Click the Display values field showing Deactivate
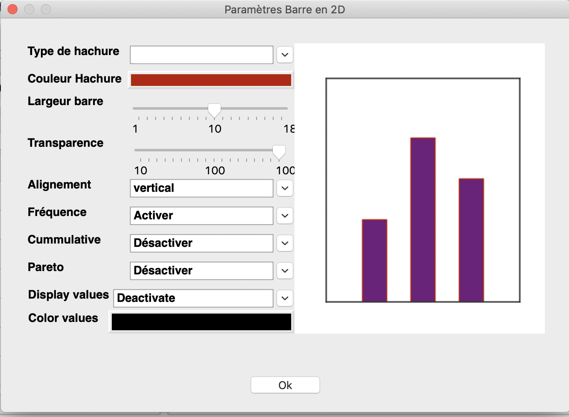Image resolution: width=569 pixels, height=417 pixels. (193, 298)
